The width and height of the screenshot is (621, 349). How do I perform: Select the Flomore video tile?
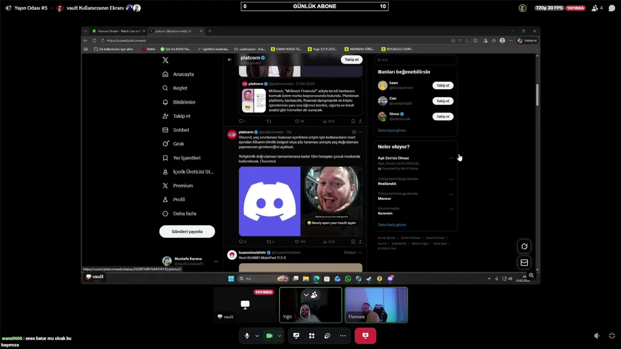(376, 305)
